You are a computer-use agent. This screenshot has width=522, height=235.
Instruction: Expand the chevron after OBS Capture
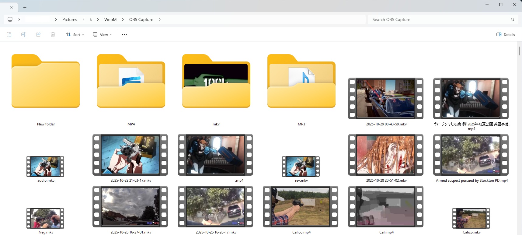tap(160, 19)
